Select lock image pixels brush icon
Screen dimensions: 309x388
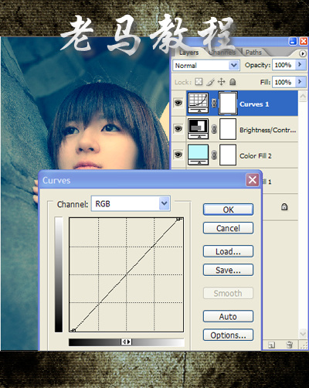click(210, 82)
